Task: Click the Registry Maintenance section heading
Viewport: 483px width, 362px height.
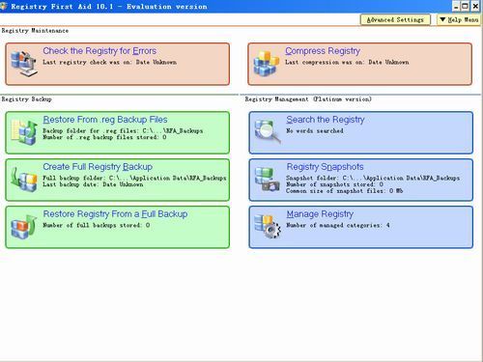Action: [35, 31]
